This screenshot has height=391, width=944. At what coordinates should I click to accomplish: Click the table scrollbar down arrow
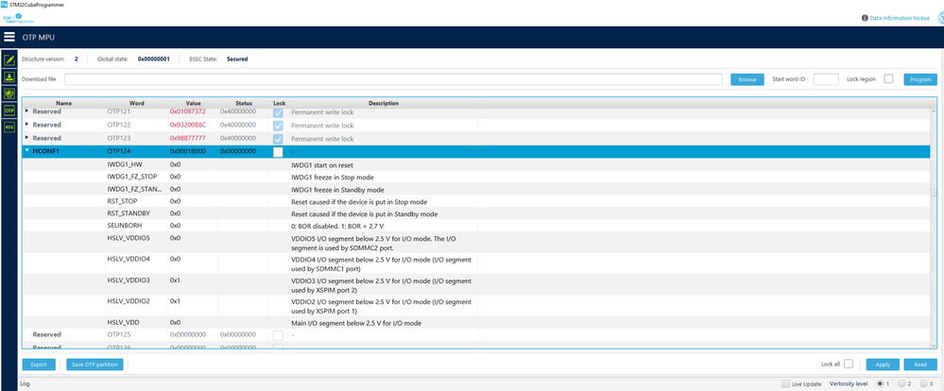click(x=934, y=346)
